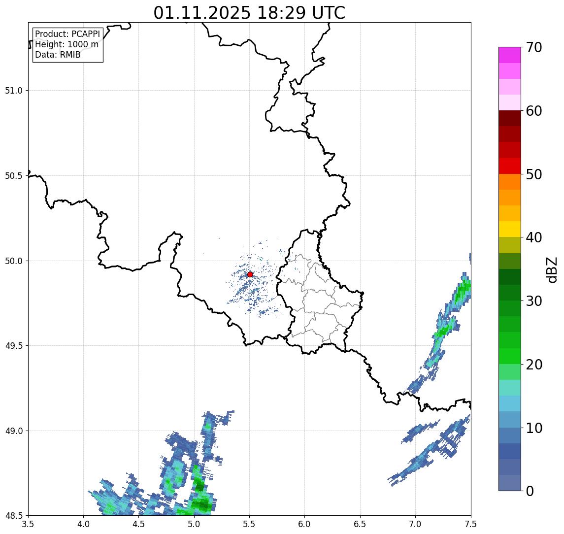Viewport: 564px width, 534px height.
Task: Click the colorbar tick label 60
Action: [x=533, y=111]
